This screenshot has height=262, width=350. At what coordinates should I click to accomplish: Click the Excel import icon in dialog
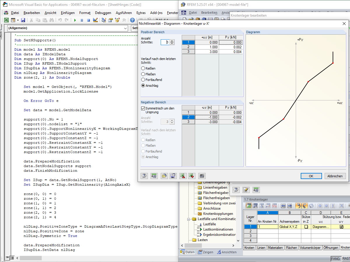coord(192,176)
